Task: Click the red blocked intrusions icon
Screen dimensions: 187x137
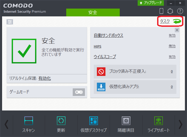Action: (x=101, y=71)
